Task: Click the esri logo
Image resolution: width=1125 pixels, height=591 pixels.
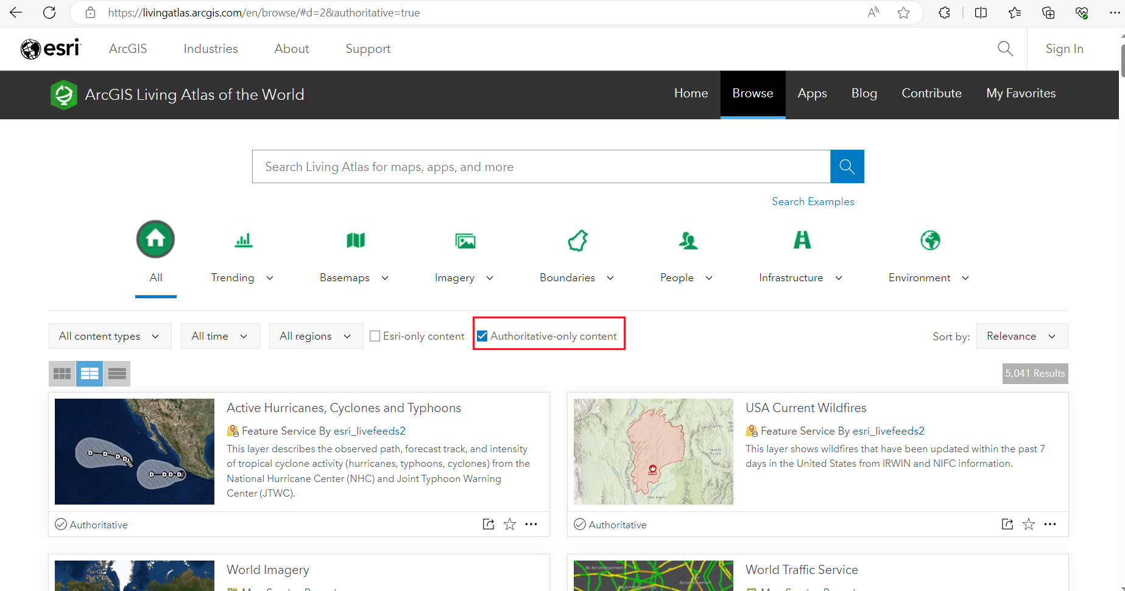Action: (50, 49)
